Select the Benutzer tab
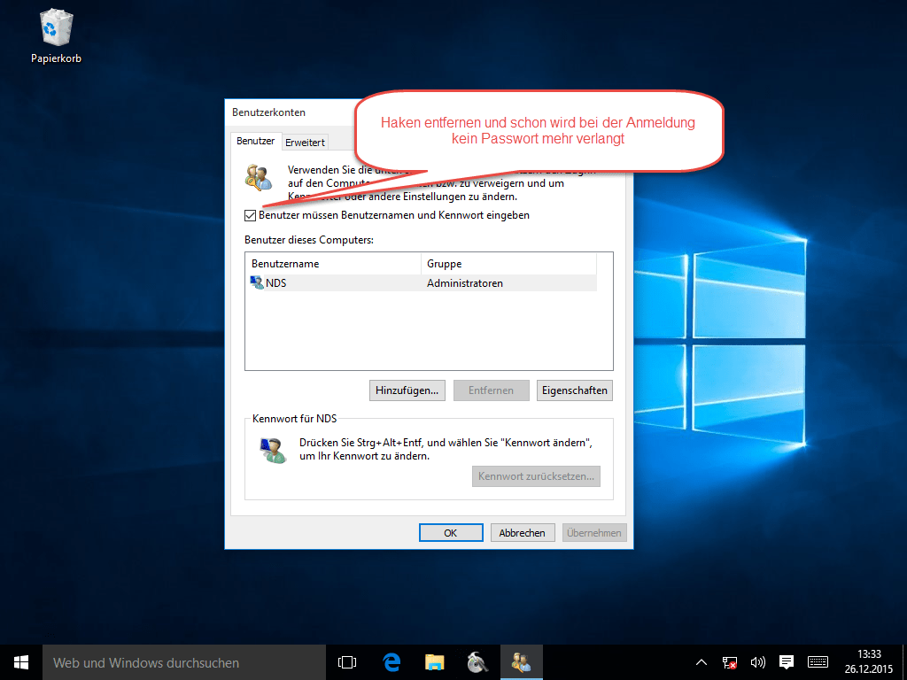907x680 pixels. point(255,141)
